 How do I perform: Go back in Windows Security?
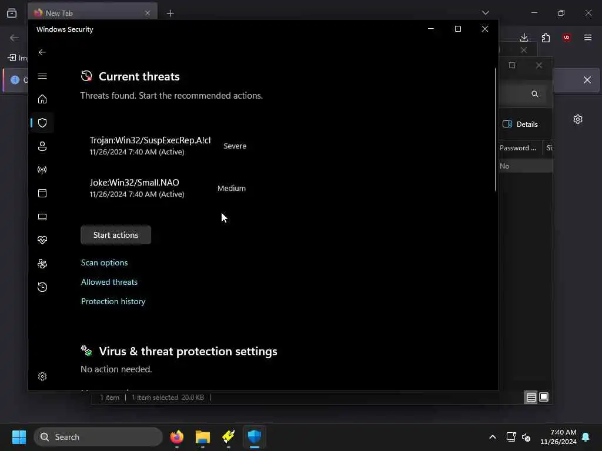[42, 52]
